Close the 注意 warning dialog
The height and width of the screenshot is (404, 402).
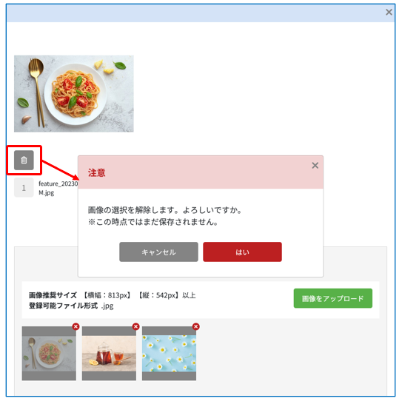click(x=315, y=166)
